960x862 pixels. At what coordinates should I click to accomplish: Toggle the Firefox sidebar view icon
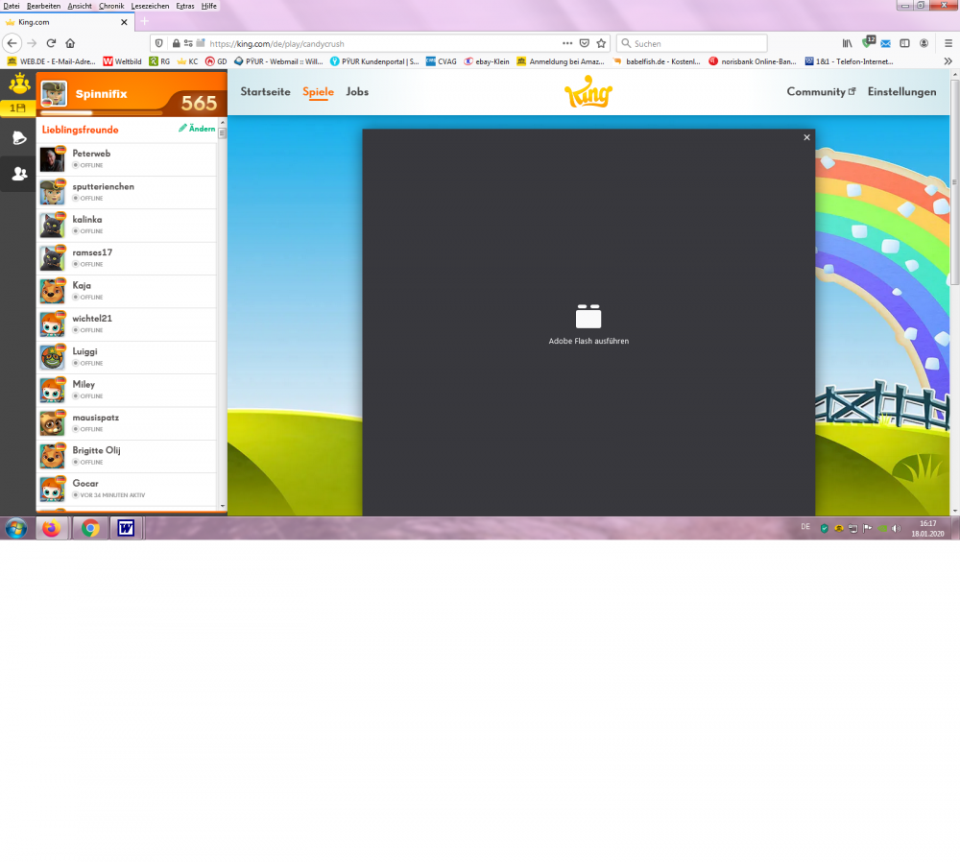click(905, 43)
